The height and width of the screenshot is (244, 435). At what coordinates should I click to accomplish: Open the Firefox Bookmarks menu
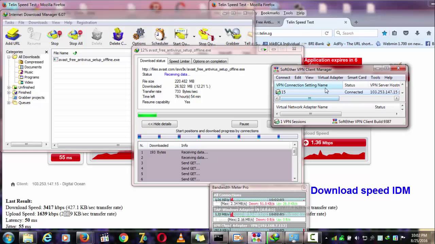tap(270, 13)
